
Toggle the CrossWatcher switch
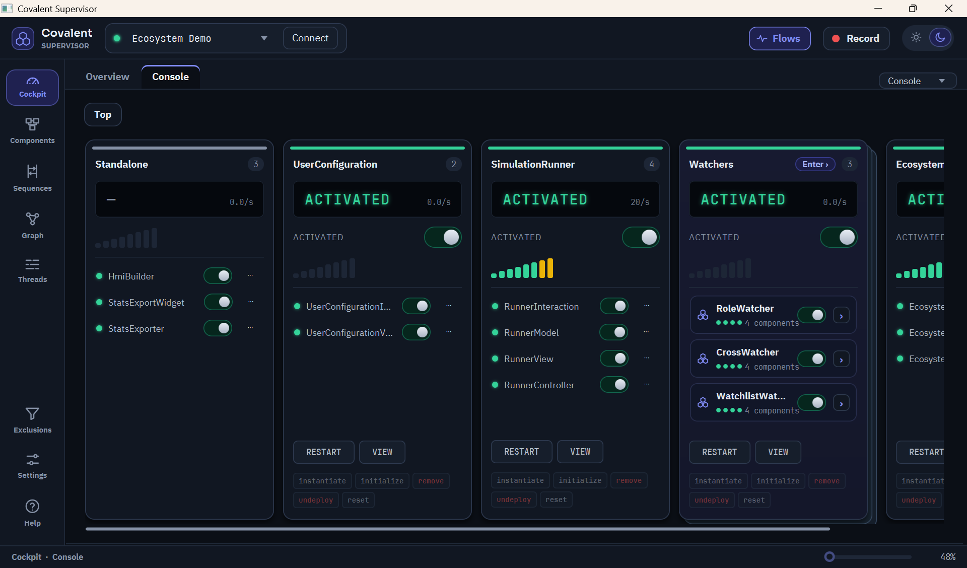[811, 359]
